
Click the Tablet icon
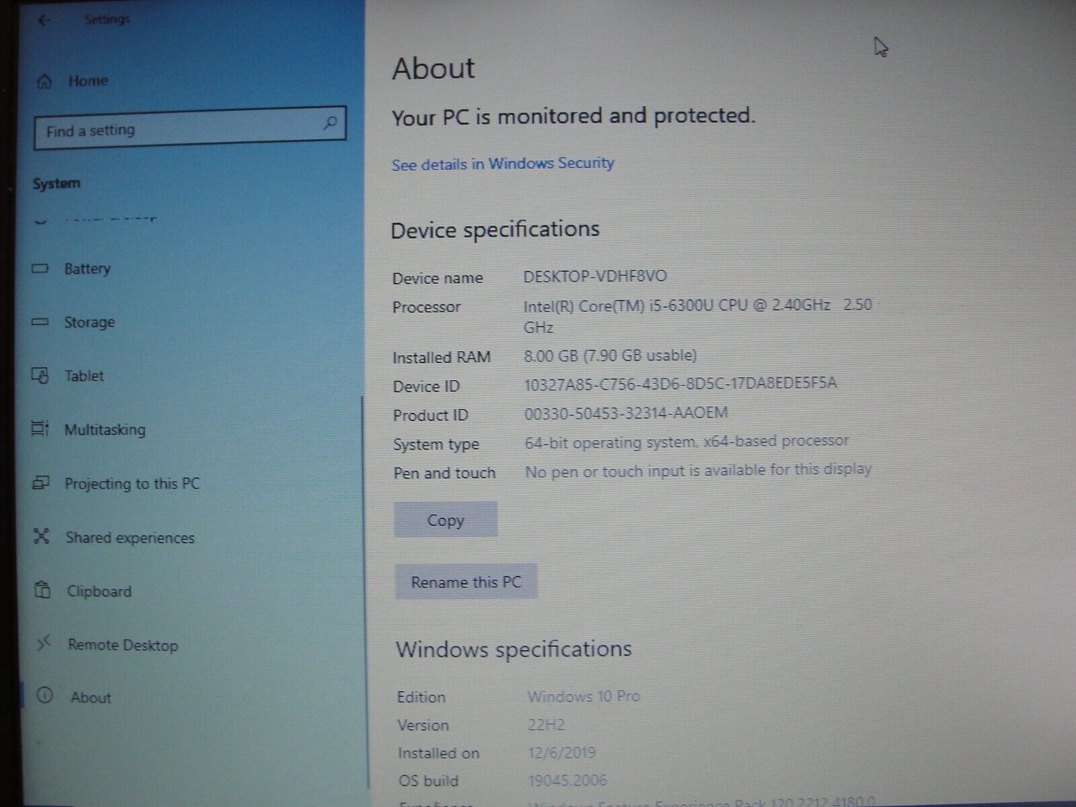tap(40, 375)
